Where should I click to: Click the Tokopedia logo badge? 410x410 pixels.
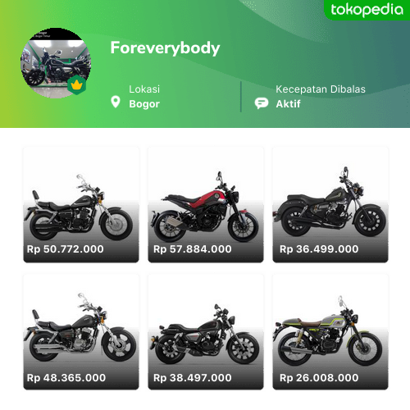click(x=367, y=10)
